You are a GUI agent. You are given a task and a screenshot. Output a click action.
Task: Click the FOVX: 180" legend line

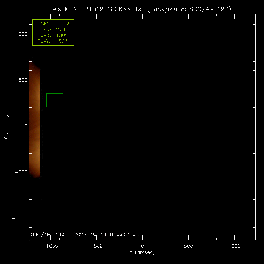[53, 35]
